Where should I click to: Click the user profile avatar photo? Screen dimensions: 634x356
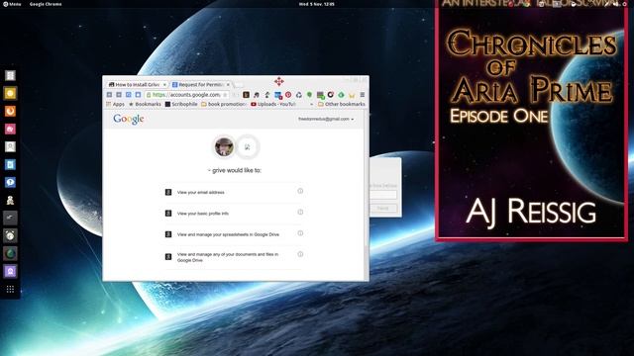coord(224,146)
